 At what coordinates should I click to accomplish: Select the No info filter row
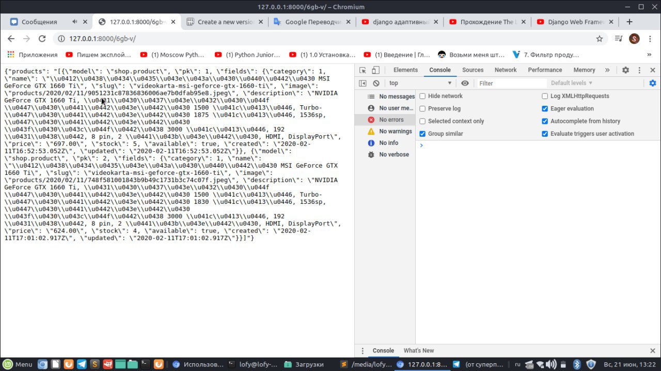[x=385, y=143]
